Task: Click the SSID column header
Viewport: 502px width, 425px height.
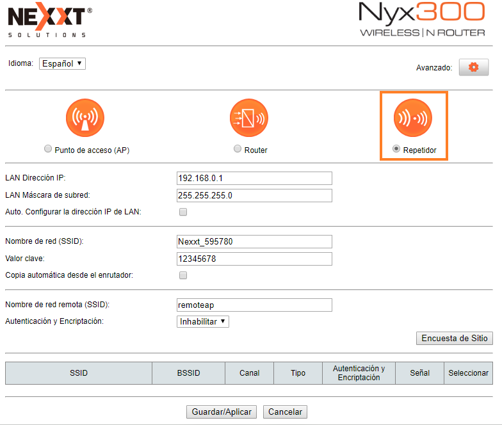Action: (79, 373)
